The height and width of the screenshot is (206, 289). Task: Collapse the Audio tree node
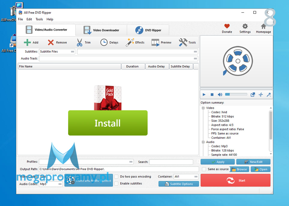203,142
